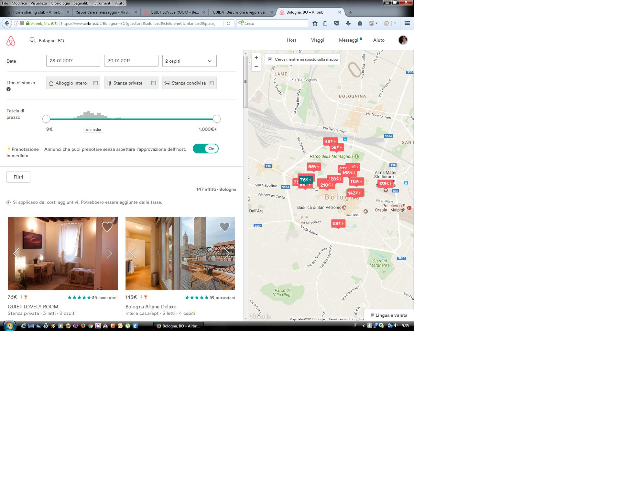Show next photo of QUIET LOVELY ROOM
The image size is (621, 496).
pyautogui.click(x=109, y=253)
